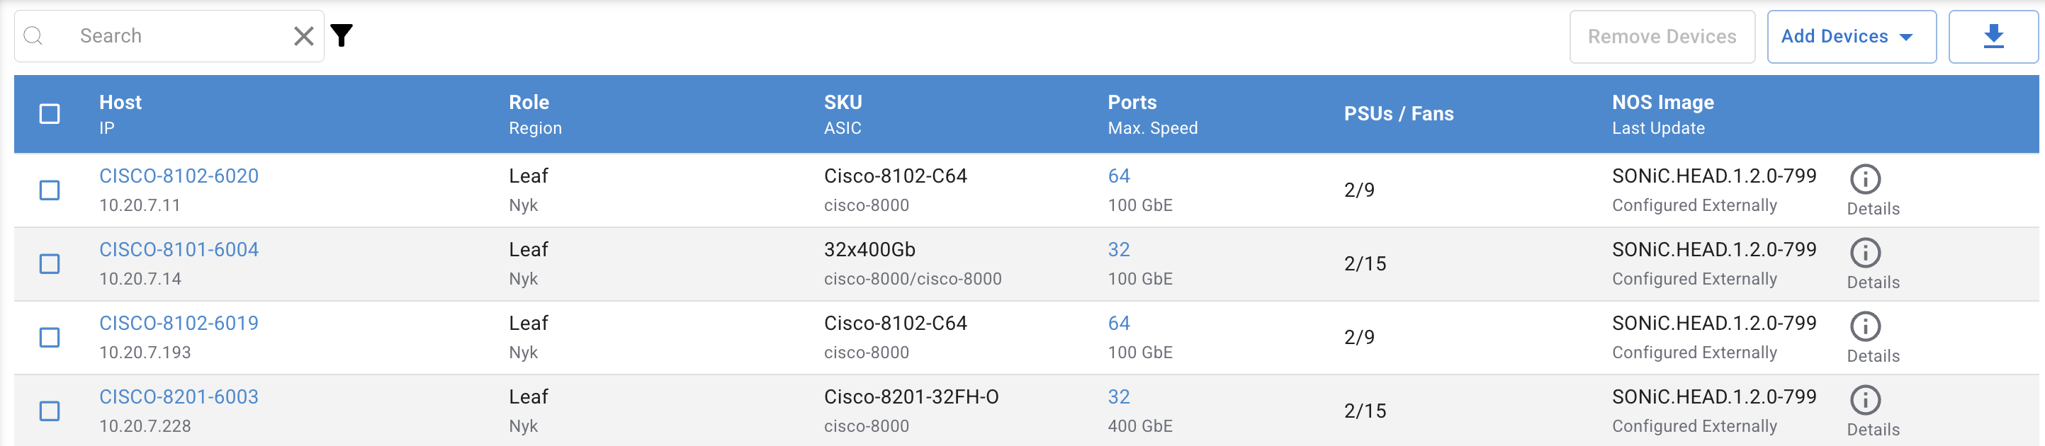
Task: Open the CISCO-8201-6003 host link
Action: 179,396
